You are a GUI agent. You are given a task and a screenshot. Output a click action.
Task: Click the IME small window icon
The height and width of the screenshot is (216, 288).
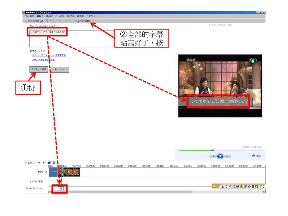[257, 186]
